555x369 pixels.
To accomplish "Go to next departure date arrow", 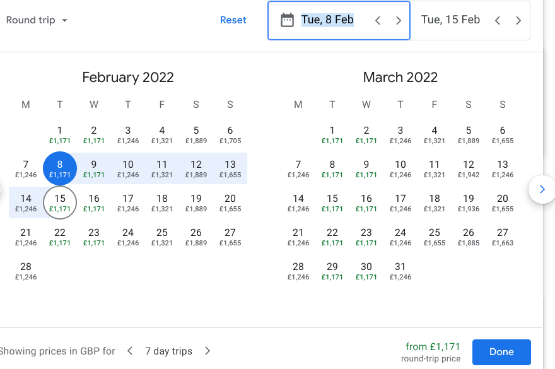I will point(399,20).
